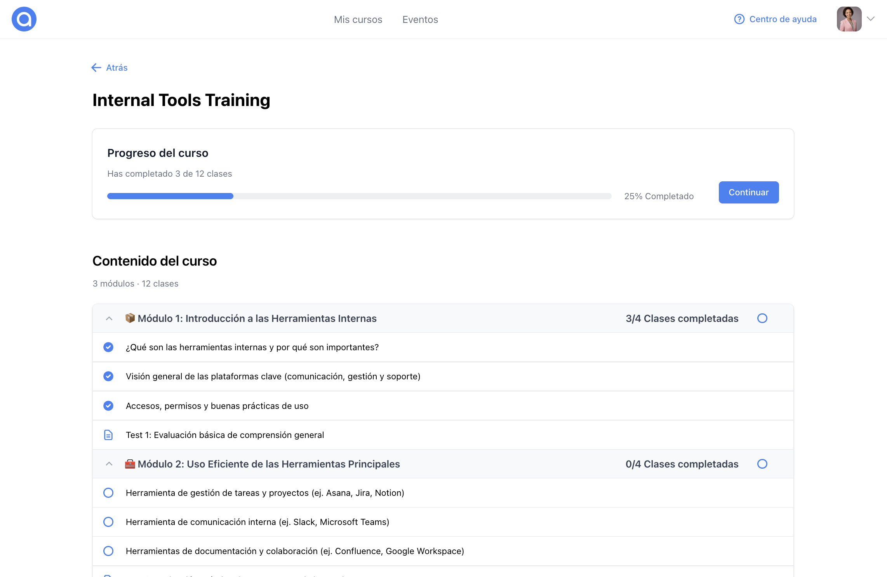
Task: Collapse Módulo 2 with chevron
Action: [x=109, y=464]
